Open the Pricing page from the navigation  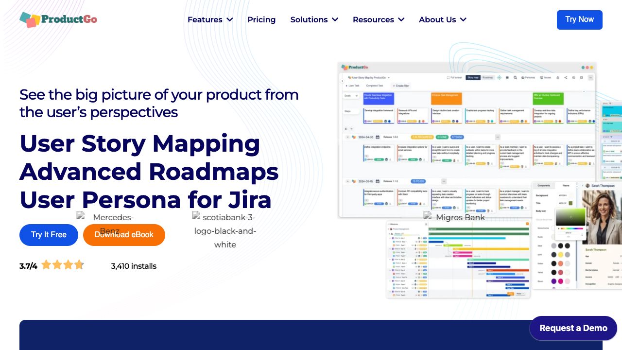(261, 19)
